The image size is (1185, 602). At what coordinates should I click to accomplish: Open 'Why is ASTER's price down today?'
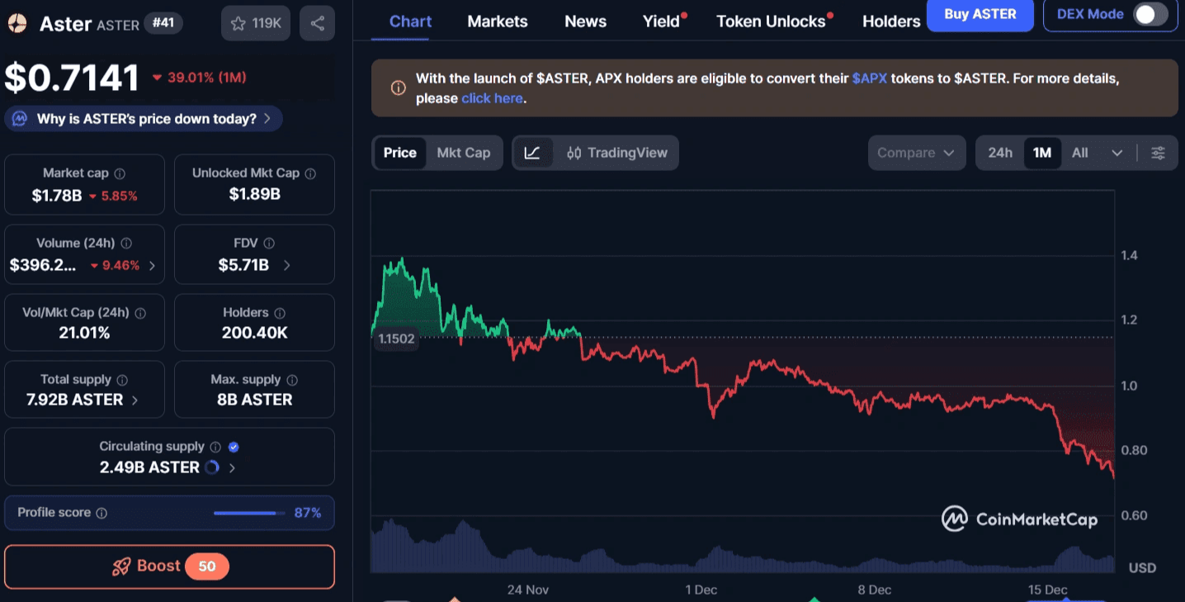tap(144, 119)
